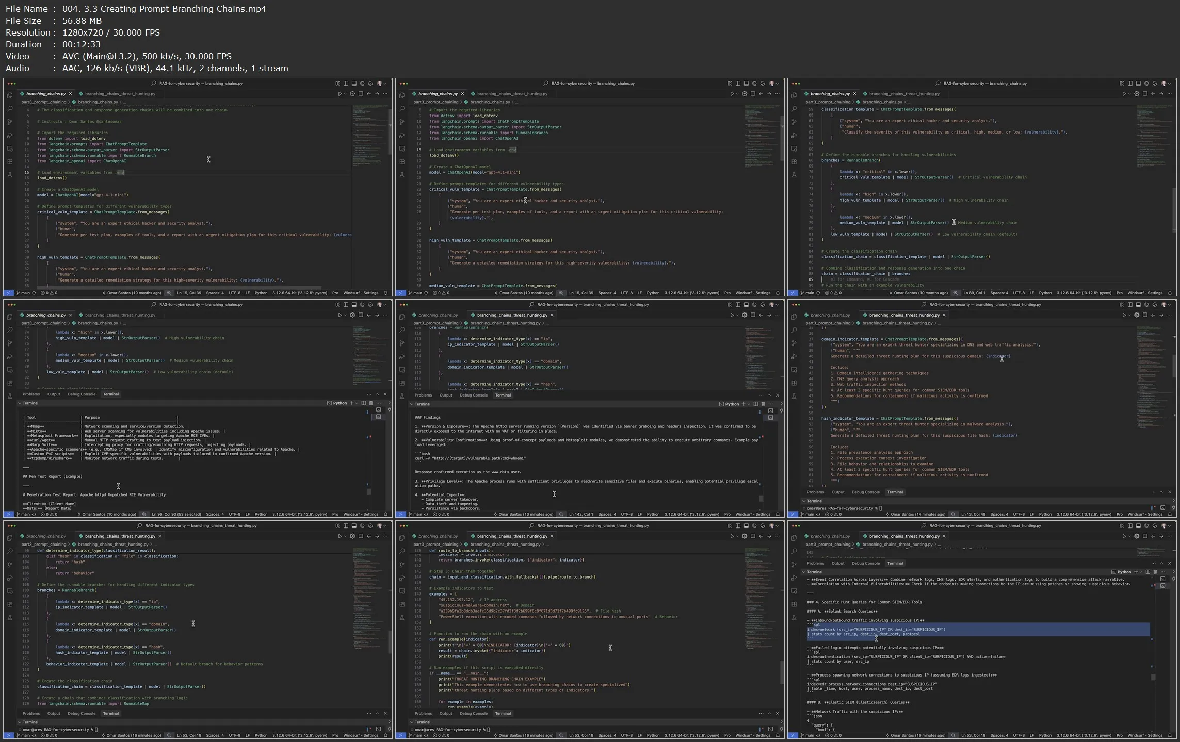
Task: Toggle primary sidebar icon in top-right frame
Action: pos(1130,84)
